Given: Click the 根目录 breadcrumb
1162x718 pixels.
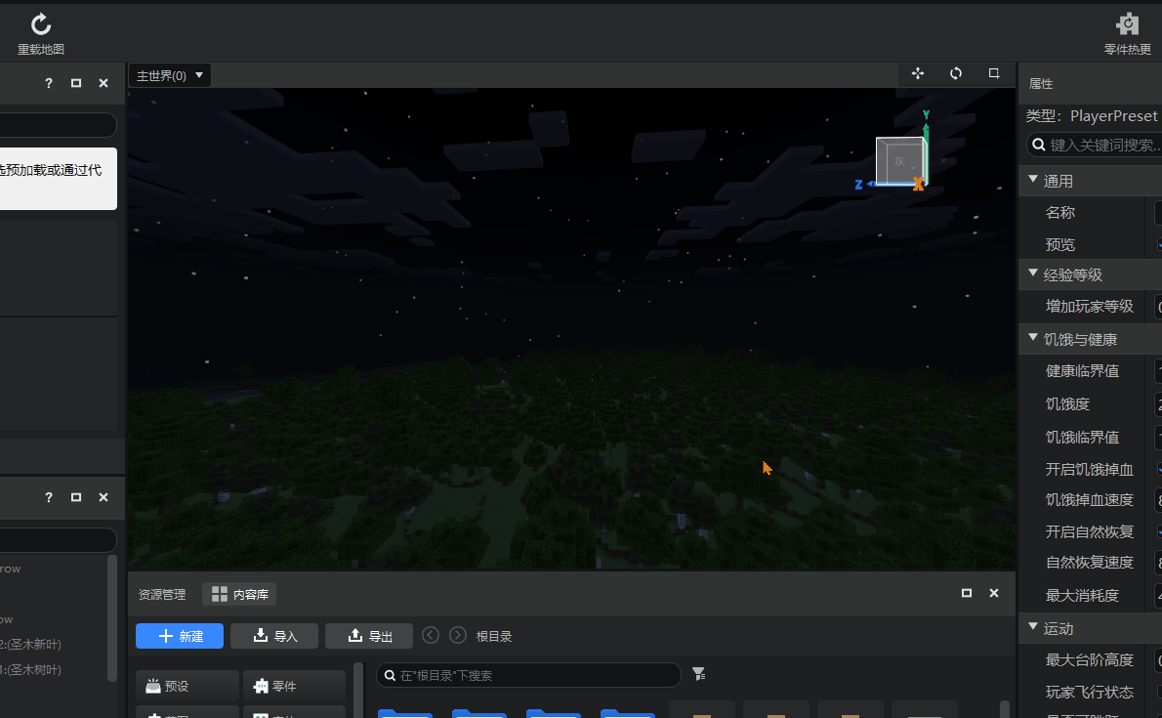Looking at the screenshot, I should click(x=493, y=636).
